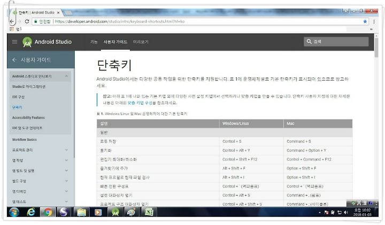Show hidden system tray icons
Image resolution: width=385 pixels, height=225 pixels.
(320, 213)
